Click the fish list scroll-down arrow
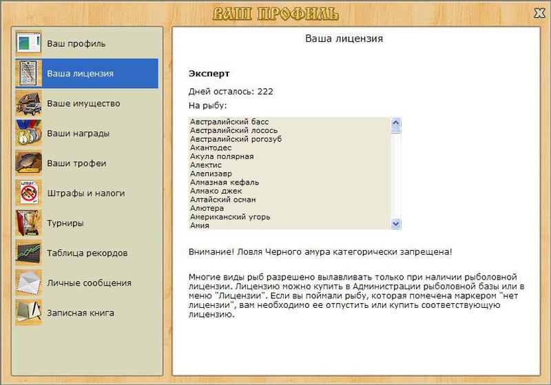Viewport: 551px width, 385px height. coord(395,224)
